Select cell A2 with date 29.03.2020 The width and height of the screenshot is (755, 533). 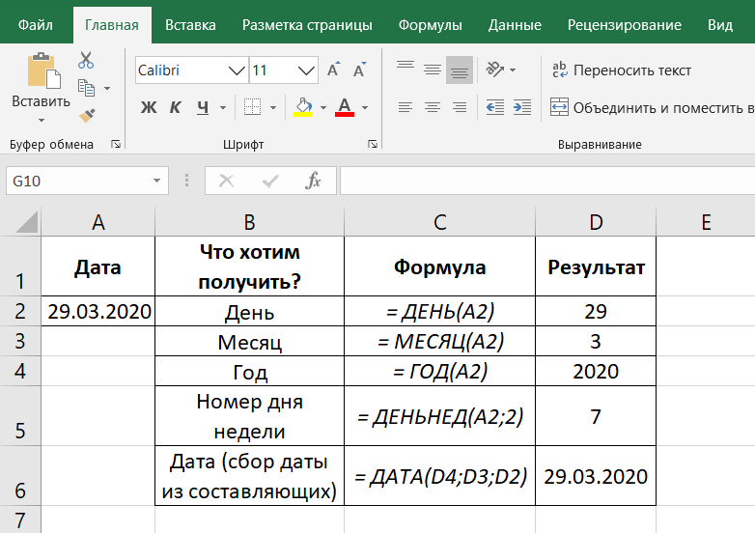(x=98, y=311)
